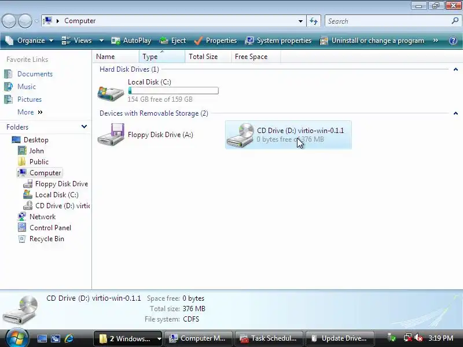
Task: Click Switch between windows quick launch icon
Action: click(56, 338)
